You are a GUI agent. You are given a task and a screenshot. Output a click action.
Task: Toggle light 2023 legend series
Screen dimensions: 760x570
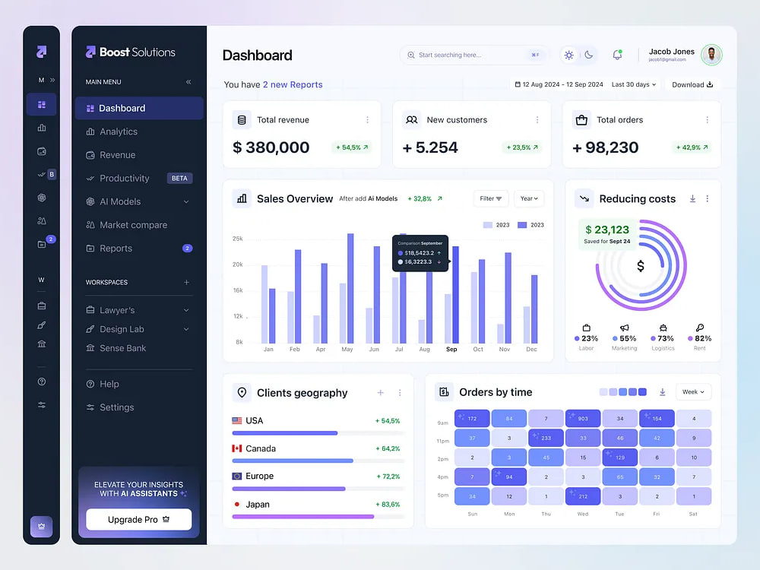click(496, 225)
